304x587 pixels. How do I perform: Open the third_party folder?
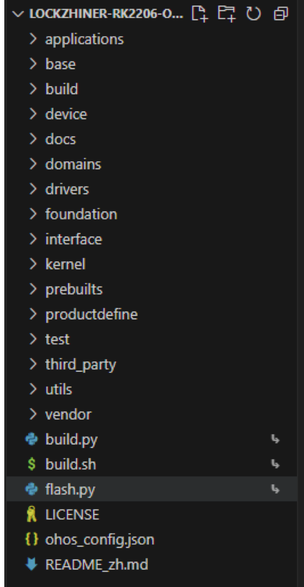pyautogui.click(x=80, y=364)
